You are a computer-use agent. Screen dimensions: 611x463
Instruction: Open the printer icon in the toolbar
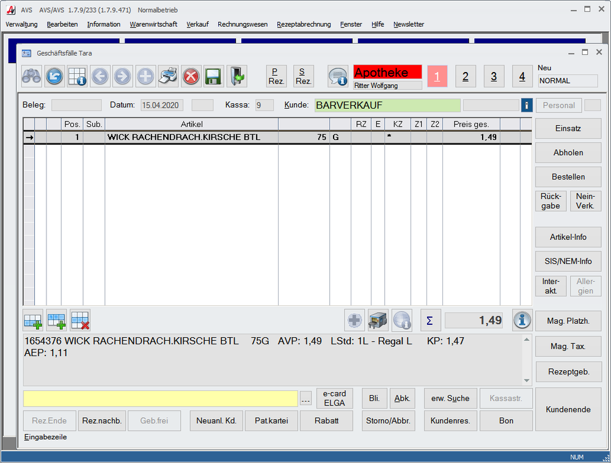168,76
